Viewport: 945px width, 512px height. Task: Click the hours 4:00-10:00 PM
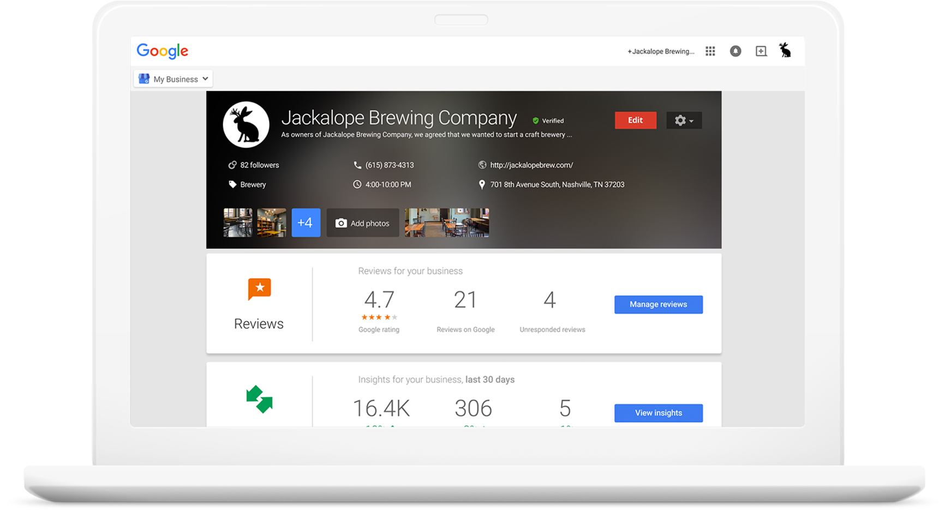388,185
